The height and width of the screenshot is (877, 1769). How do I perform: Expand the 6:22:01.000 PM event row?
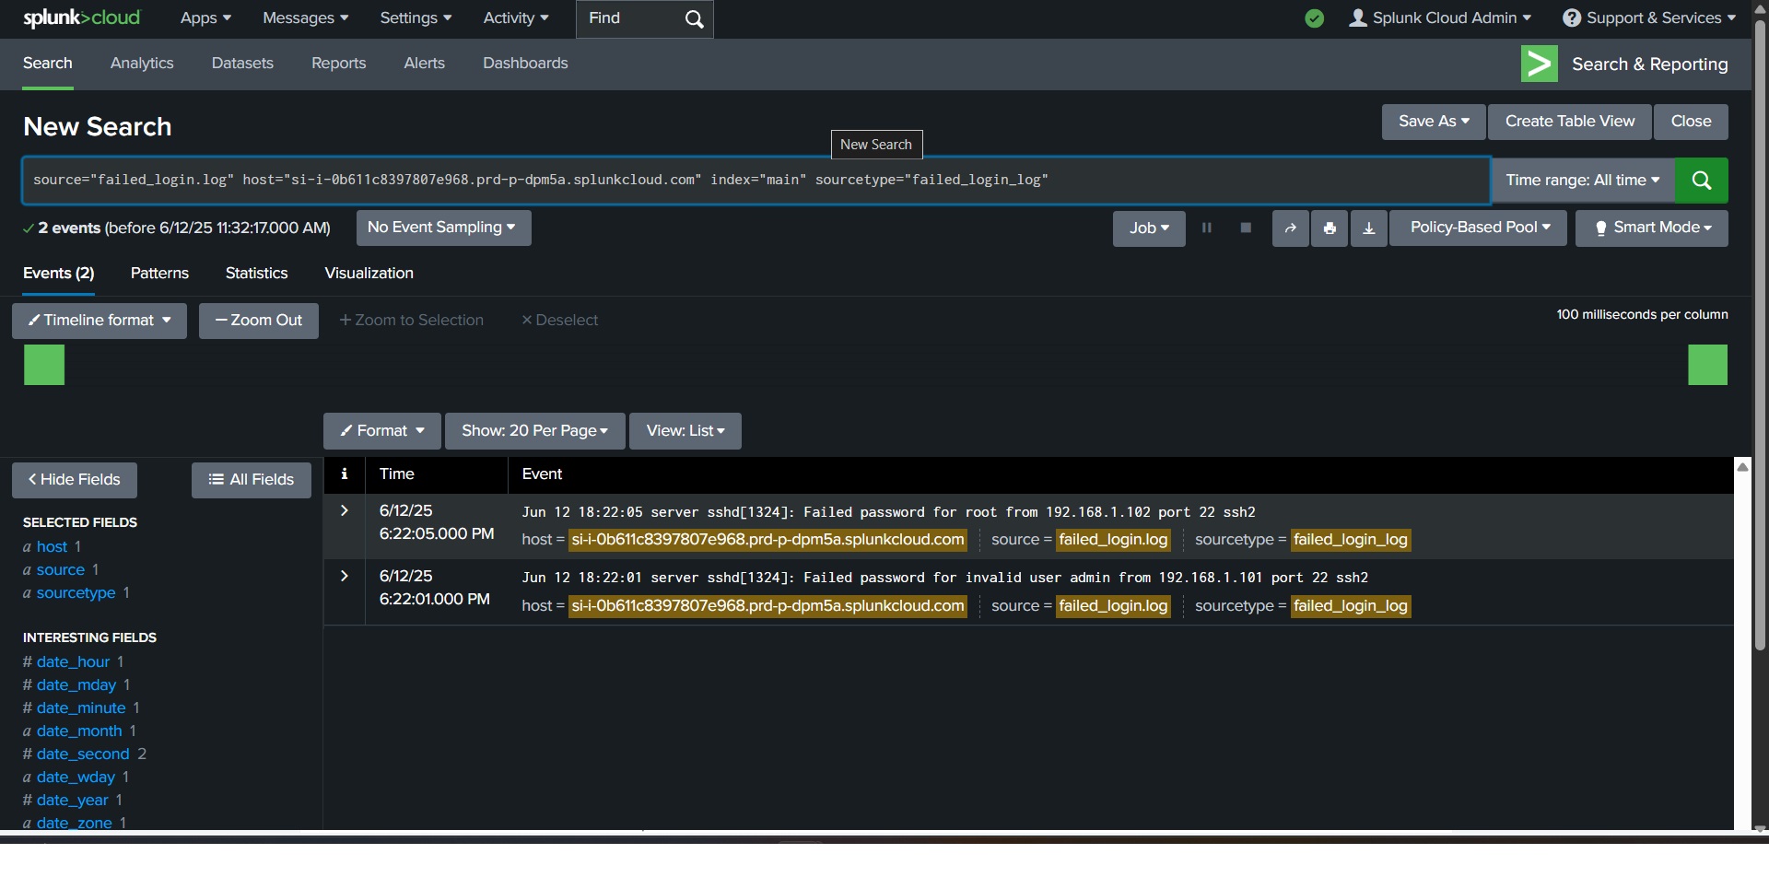(x=345, y=576)
